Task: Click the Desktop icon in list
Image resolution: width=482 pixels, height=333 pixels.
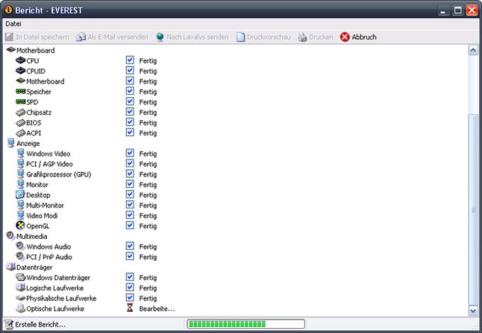Action: coord(21,194)
